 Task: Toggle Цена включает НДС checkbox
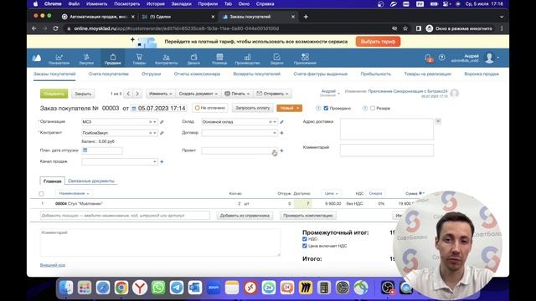pos(305,246)
